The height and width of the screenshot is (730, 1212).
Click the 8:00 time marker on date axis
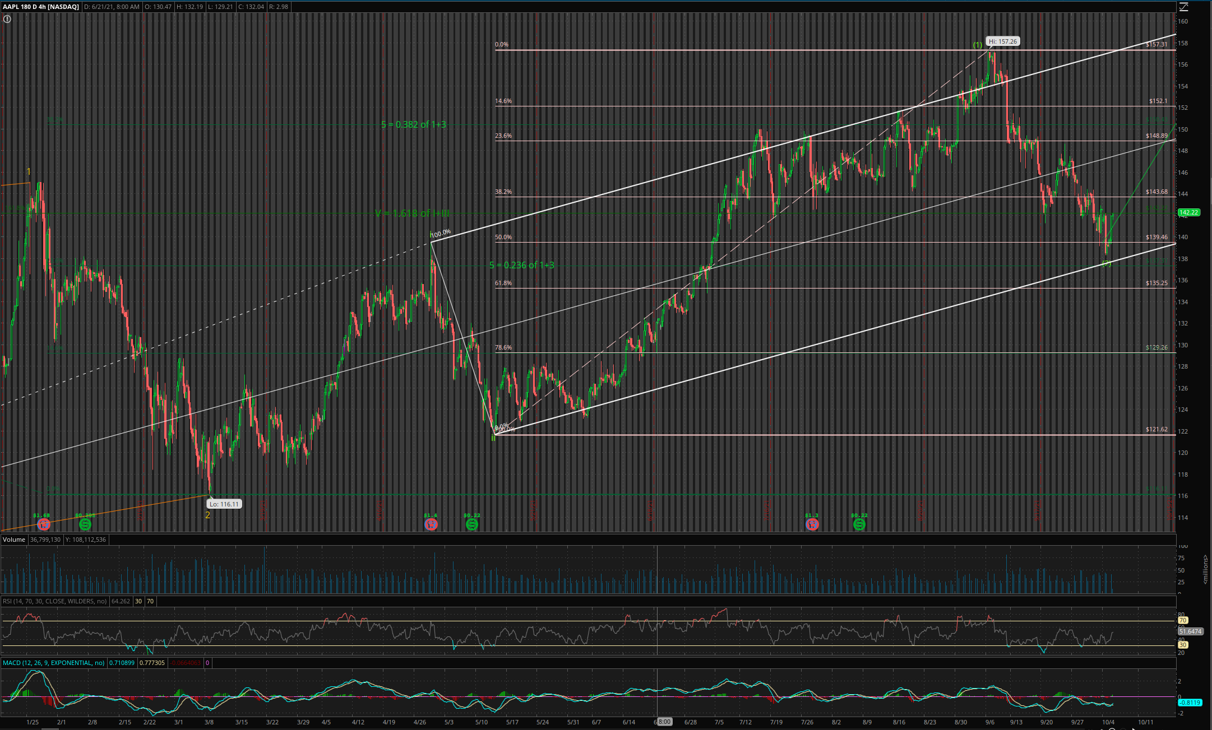(x=664, y=722)
